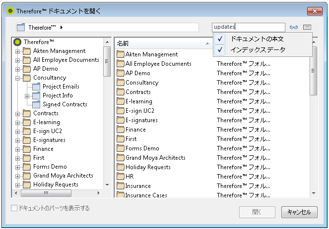The height and width of the screenshot is (229, 329).
Task: Click file list scroll down arrow
Action: click(x=314, y=193)
